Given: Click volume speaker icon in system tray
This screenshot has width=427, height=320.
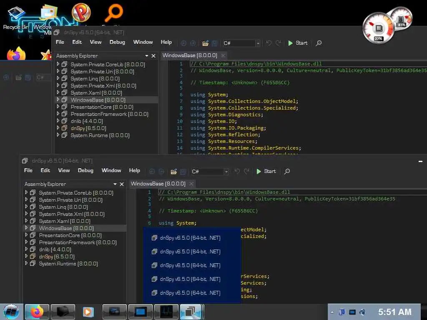Looking at the screenshot, I should click(362, 312).
